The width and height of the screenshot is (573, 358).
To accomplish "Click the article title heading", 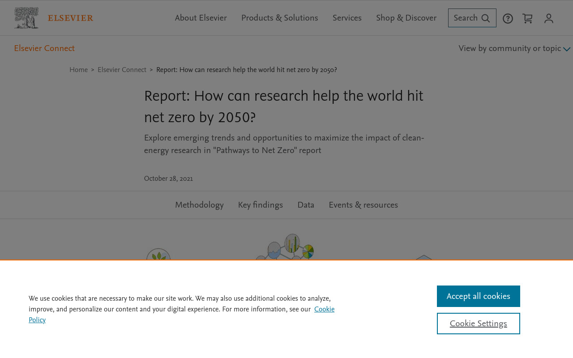I will click(x=284, y=107).
